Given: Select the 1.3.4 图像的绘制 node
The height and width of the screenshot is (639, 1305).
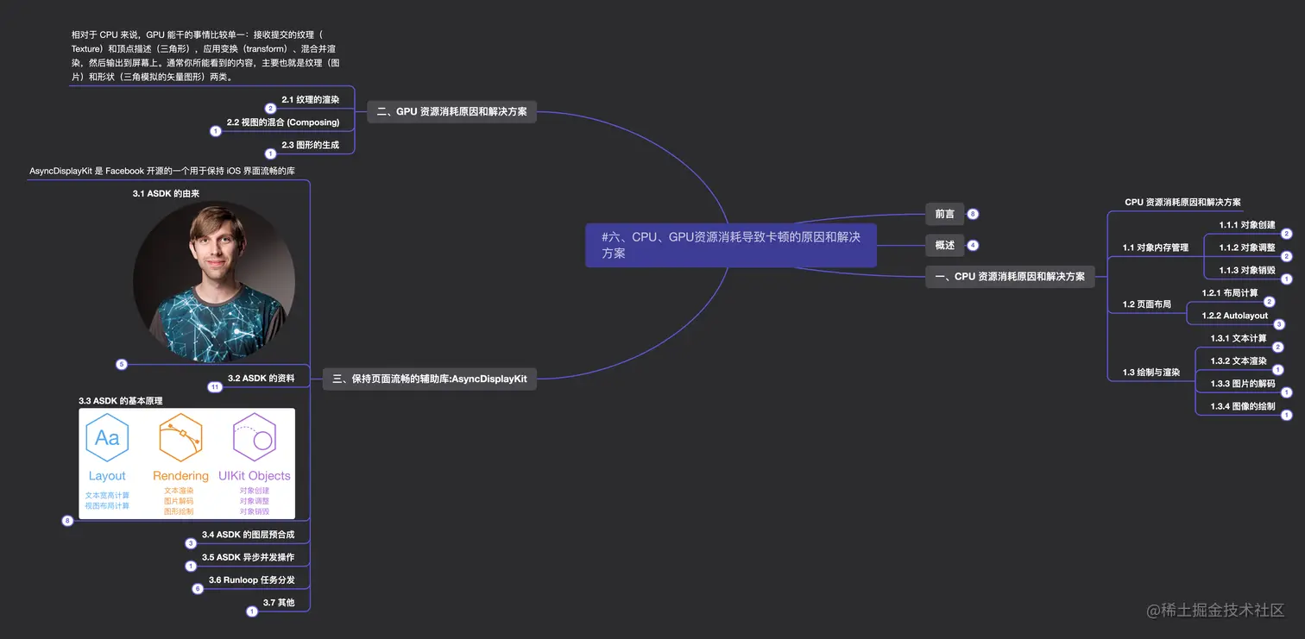Looking at the screenshot, I should point(1243,406).
